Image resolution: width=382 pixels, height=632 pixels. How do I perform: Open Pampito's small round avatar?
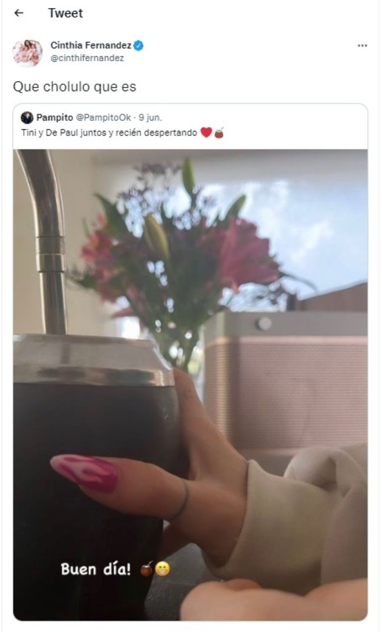(27, 118)
